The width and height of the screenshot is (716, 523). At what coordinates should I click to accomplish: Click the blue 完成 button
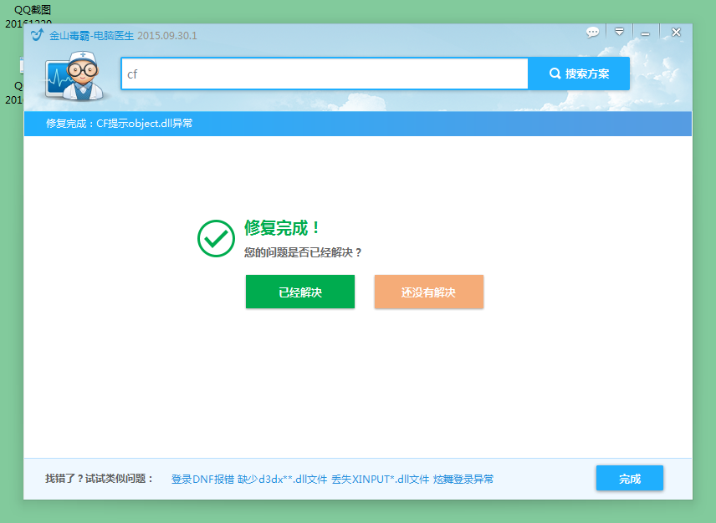coord(630,479)
